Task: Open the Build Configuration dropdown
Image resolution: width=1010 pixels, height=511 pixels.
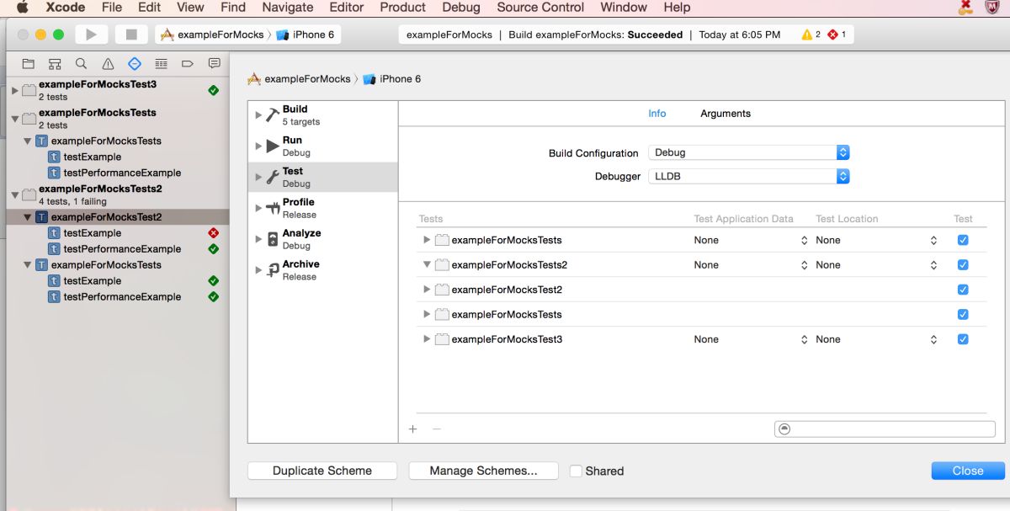Action: tap(749, 152)
